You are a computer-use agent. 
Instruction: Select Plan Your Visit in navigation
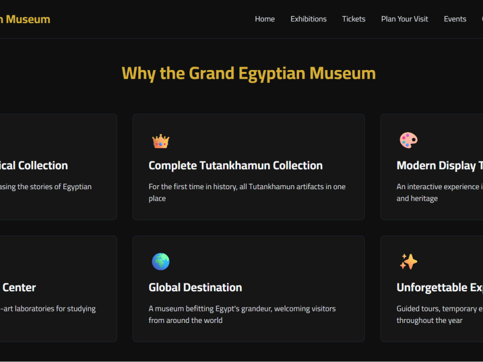point(404,19)
